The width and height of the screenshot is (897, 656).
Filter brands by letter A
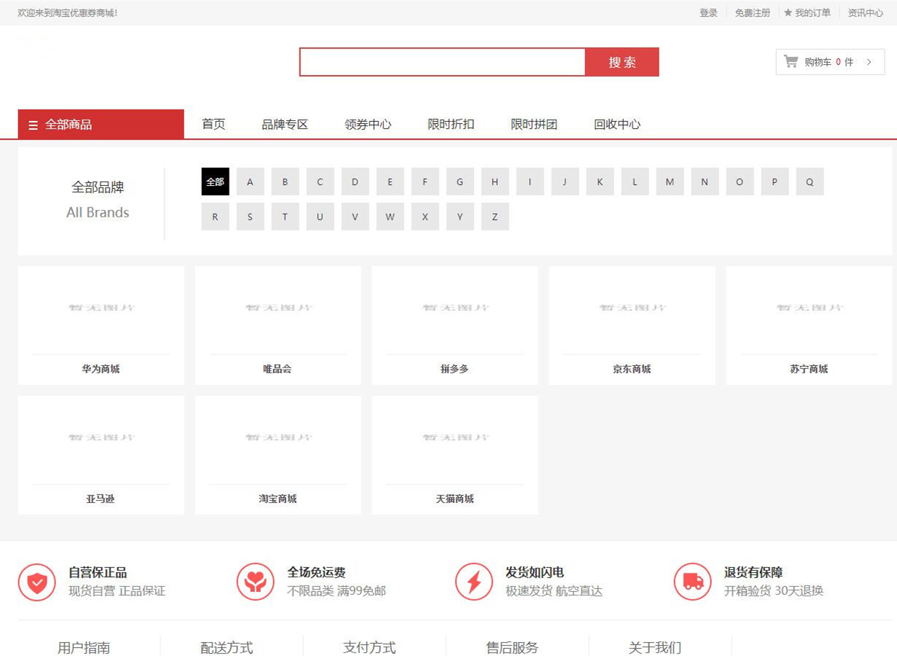pyautogui.click(x=250, y=181)
